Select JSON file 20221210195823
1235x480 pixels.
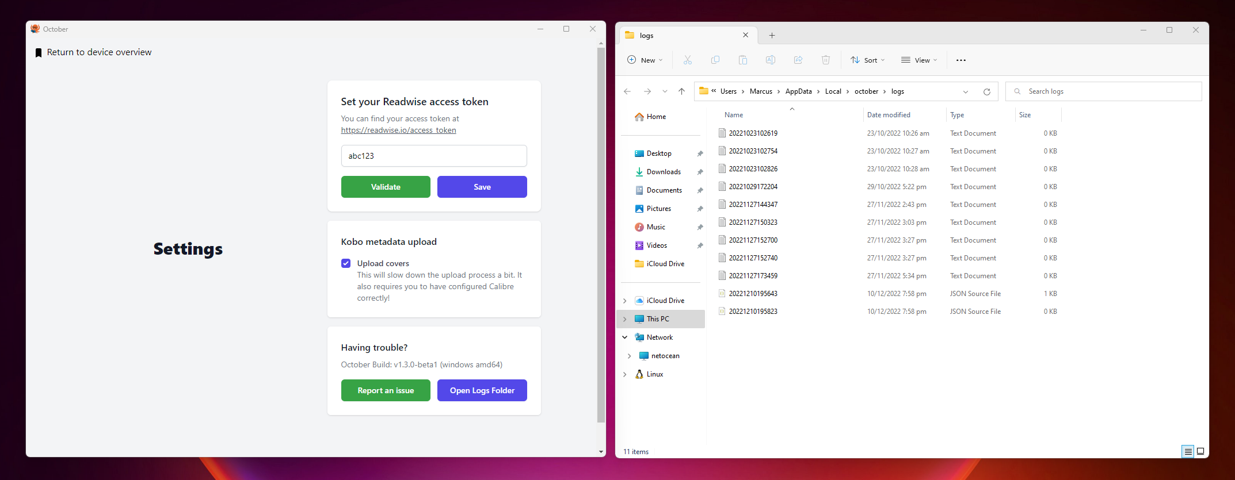pyautogui.click(x=753, y=312)
